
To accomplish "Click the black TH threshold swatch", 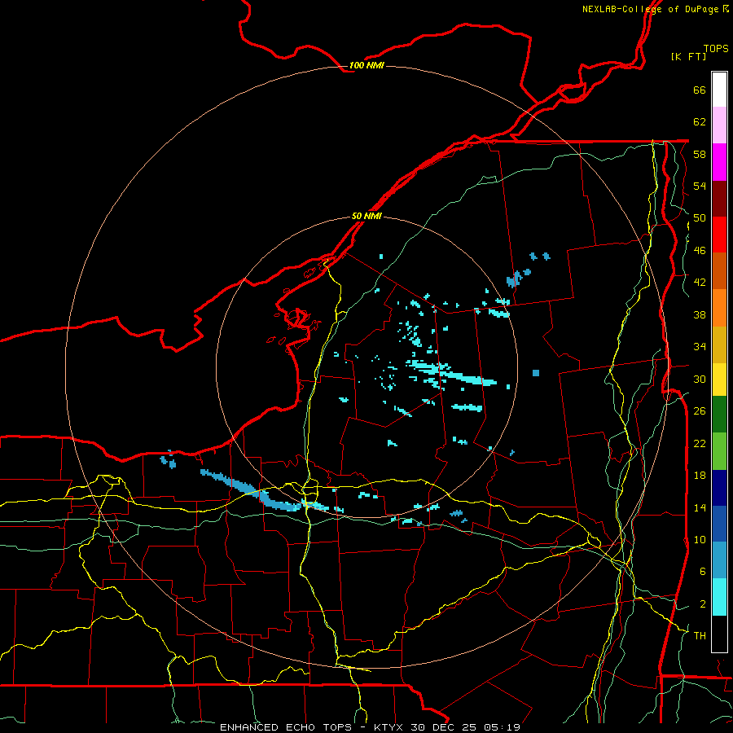I will [719, 634].
